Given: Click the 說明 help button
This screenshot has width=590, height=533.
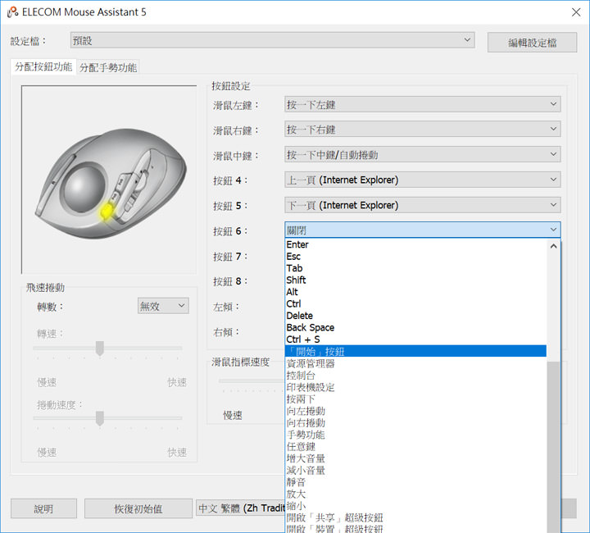Looking at the screenshot, I should click(x=43, y=508).
